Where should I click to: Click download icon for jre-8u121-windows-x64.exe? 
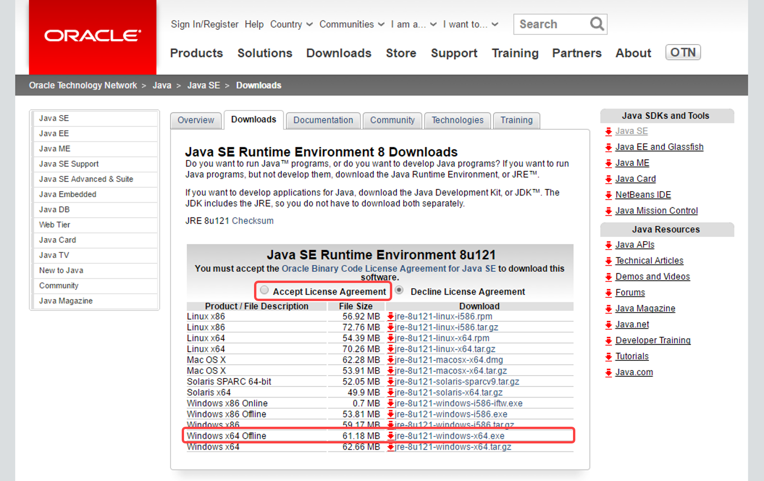pos(391,436)
